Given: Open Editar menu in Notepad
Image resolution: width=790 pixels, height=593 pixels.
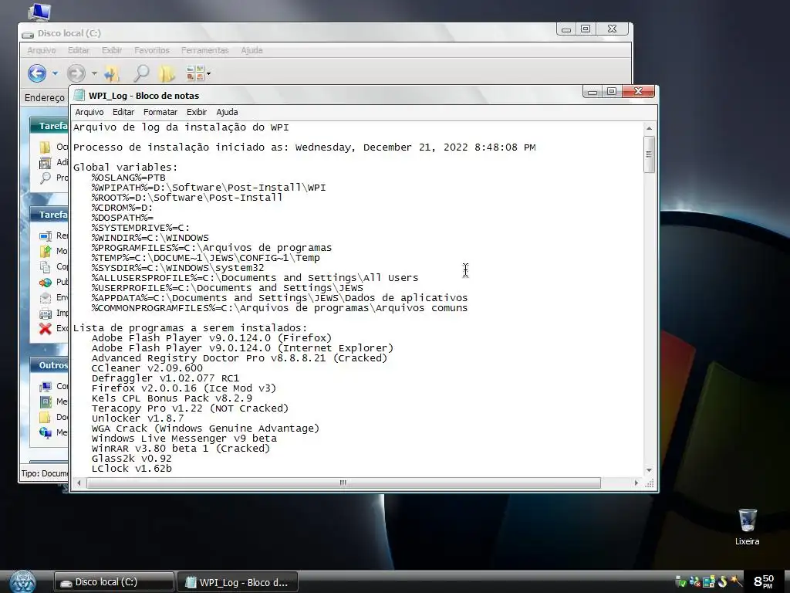Looking at the screenshot, I should point(123,112).
